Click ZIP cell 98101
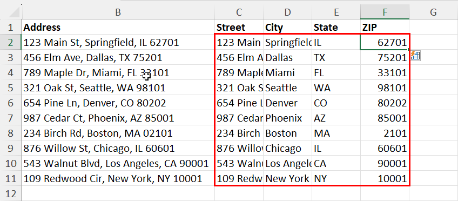 (385, 88)
